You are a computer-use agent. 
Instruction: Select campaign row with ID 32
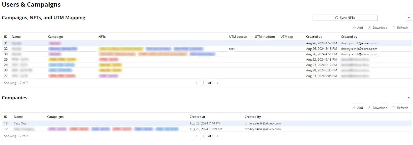click(x=207, y=49)
